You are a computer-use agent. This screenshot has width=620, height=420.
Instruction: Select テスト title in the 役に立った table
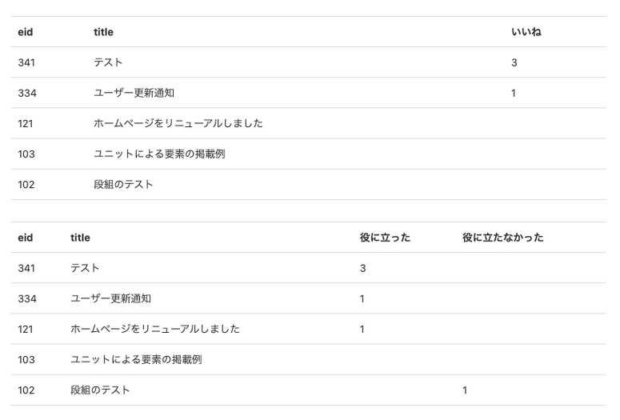click(x=85, y=268)
